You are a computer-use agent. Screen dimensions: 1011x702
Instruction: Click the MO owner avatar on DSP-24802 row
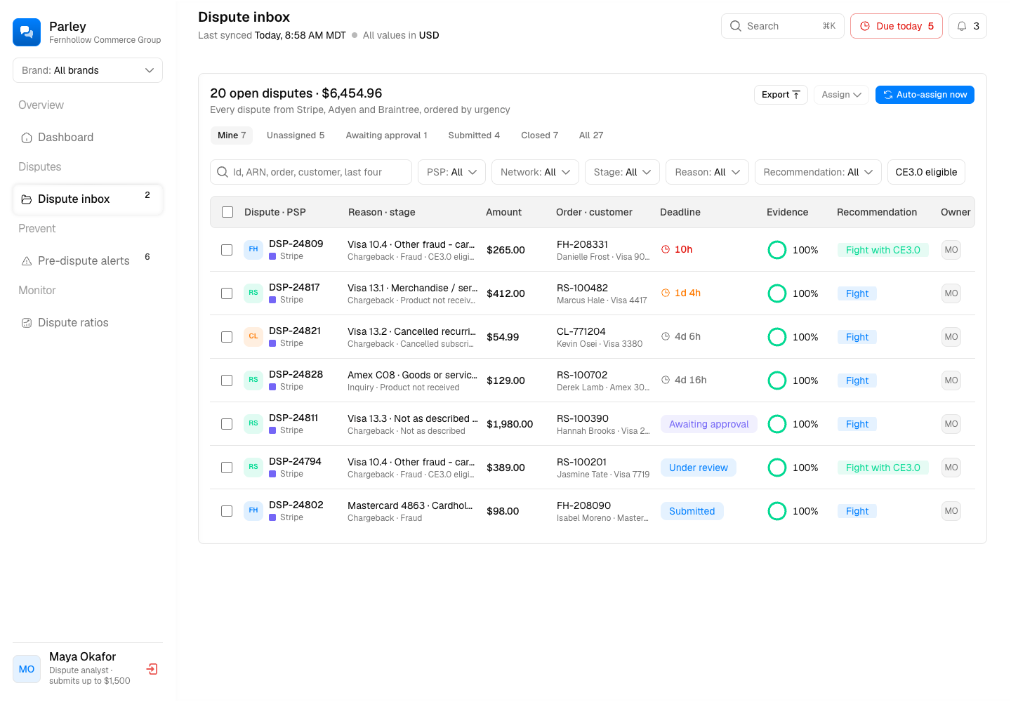click(x=951, y=511)
